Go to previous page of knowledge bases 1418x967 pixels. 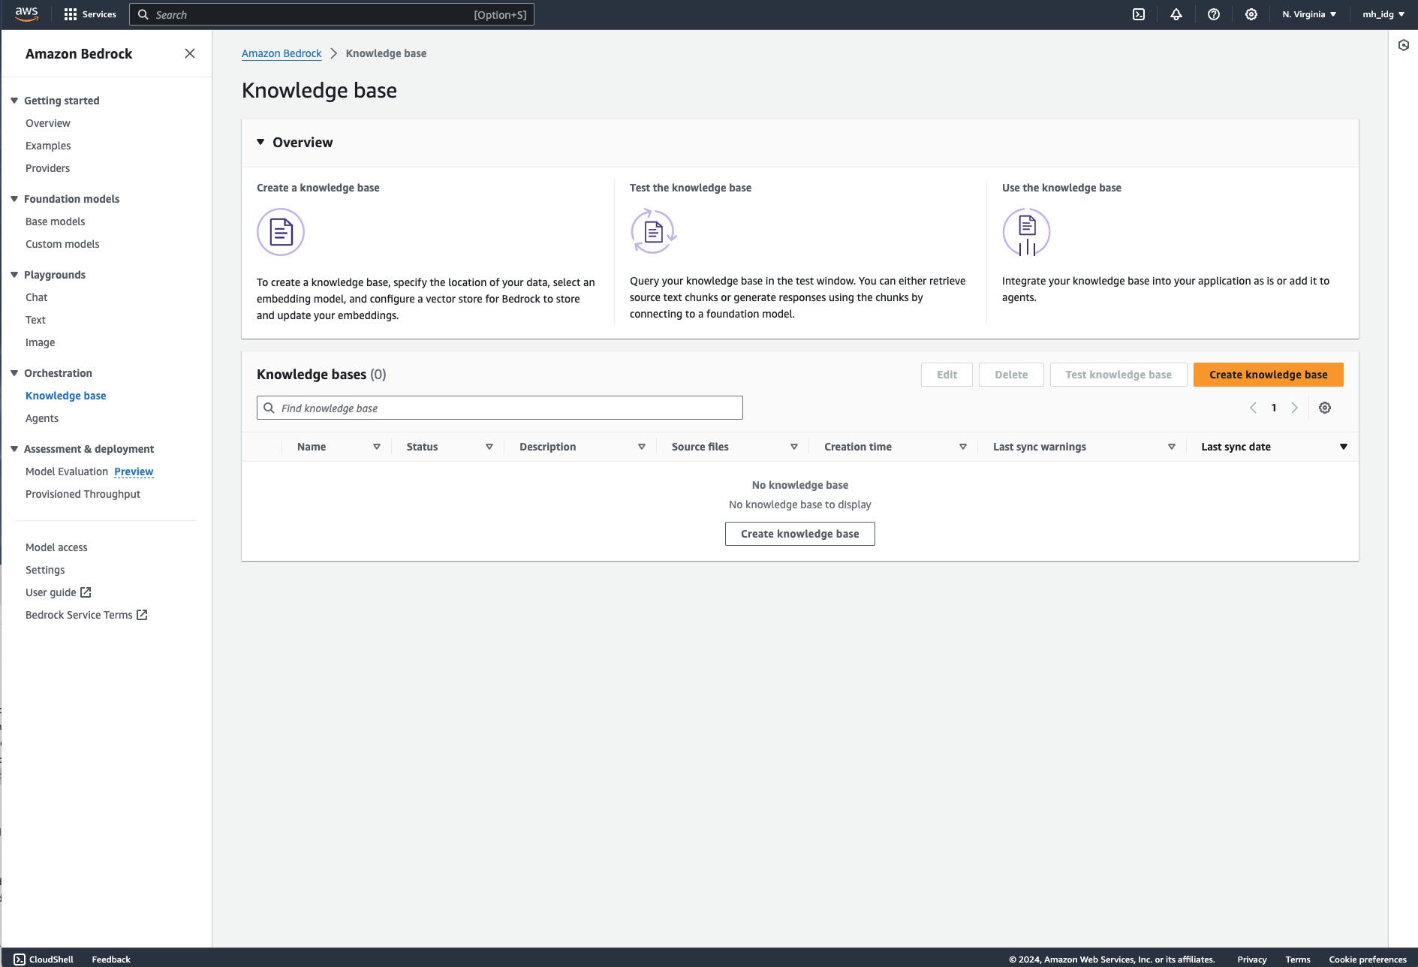point(1253,408)
